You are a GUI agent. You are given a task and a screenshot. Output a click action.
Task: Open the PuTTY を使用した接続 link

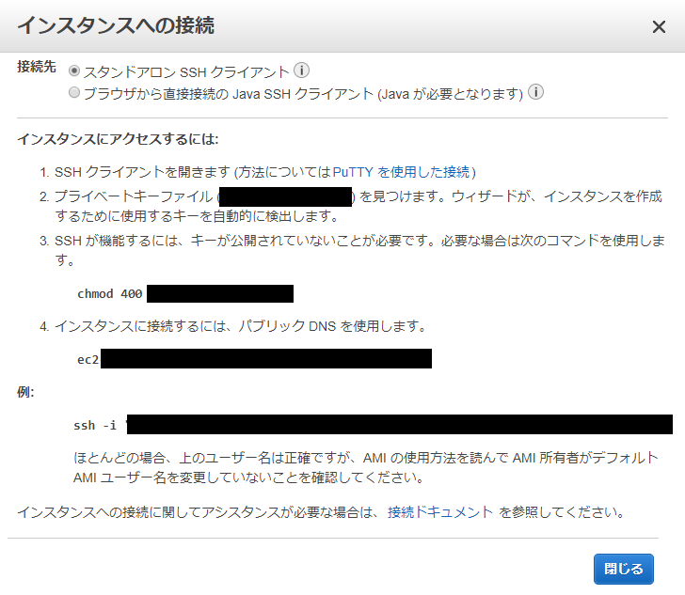click(402, 172)
